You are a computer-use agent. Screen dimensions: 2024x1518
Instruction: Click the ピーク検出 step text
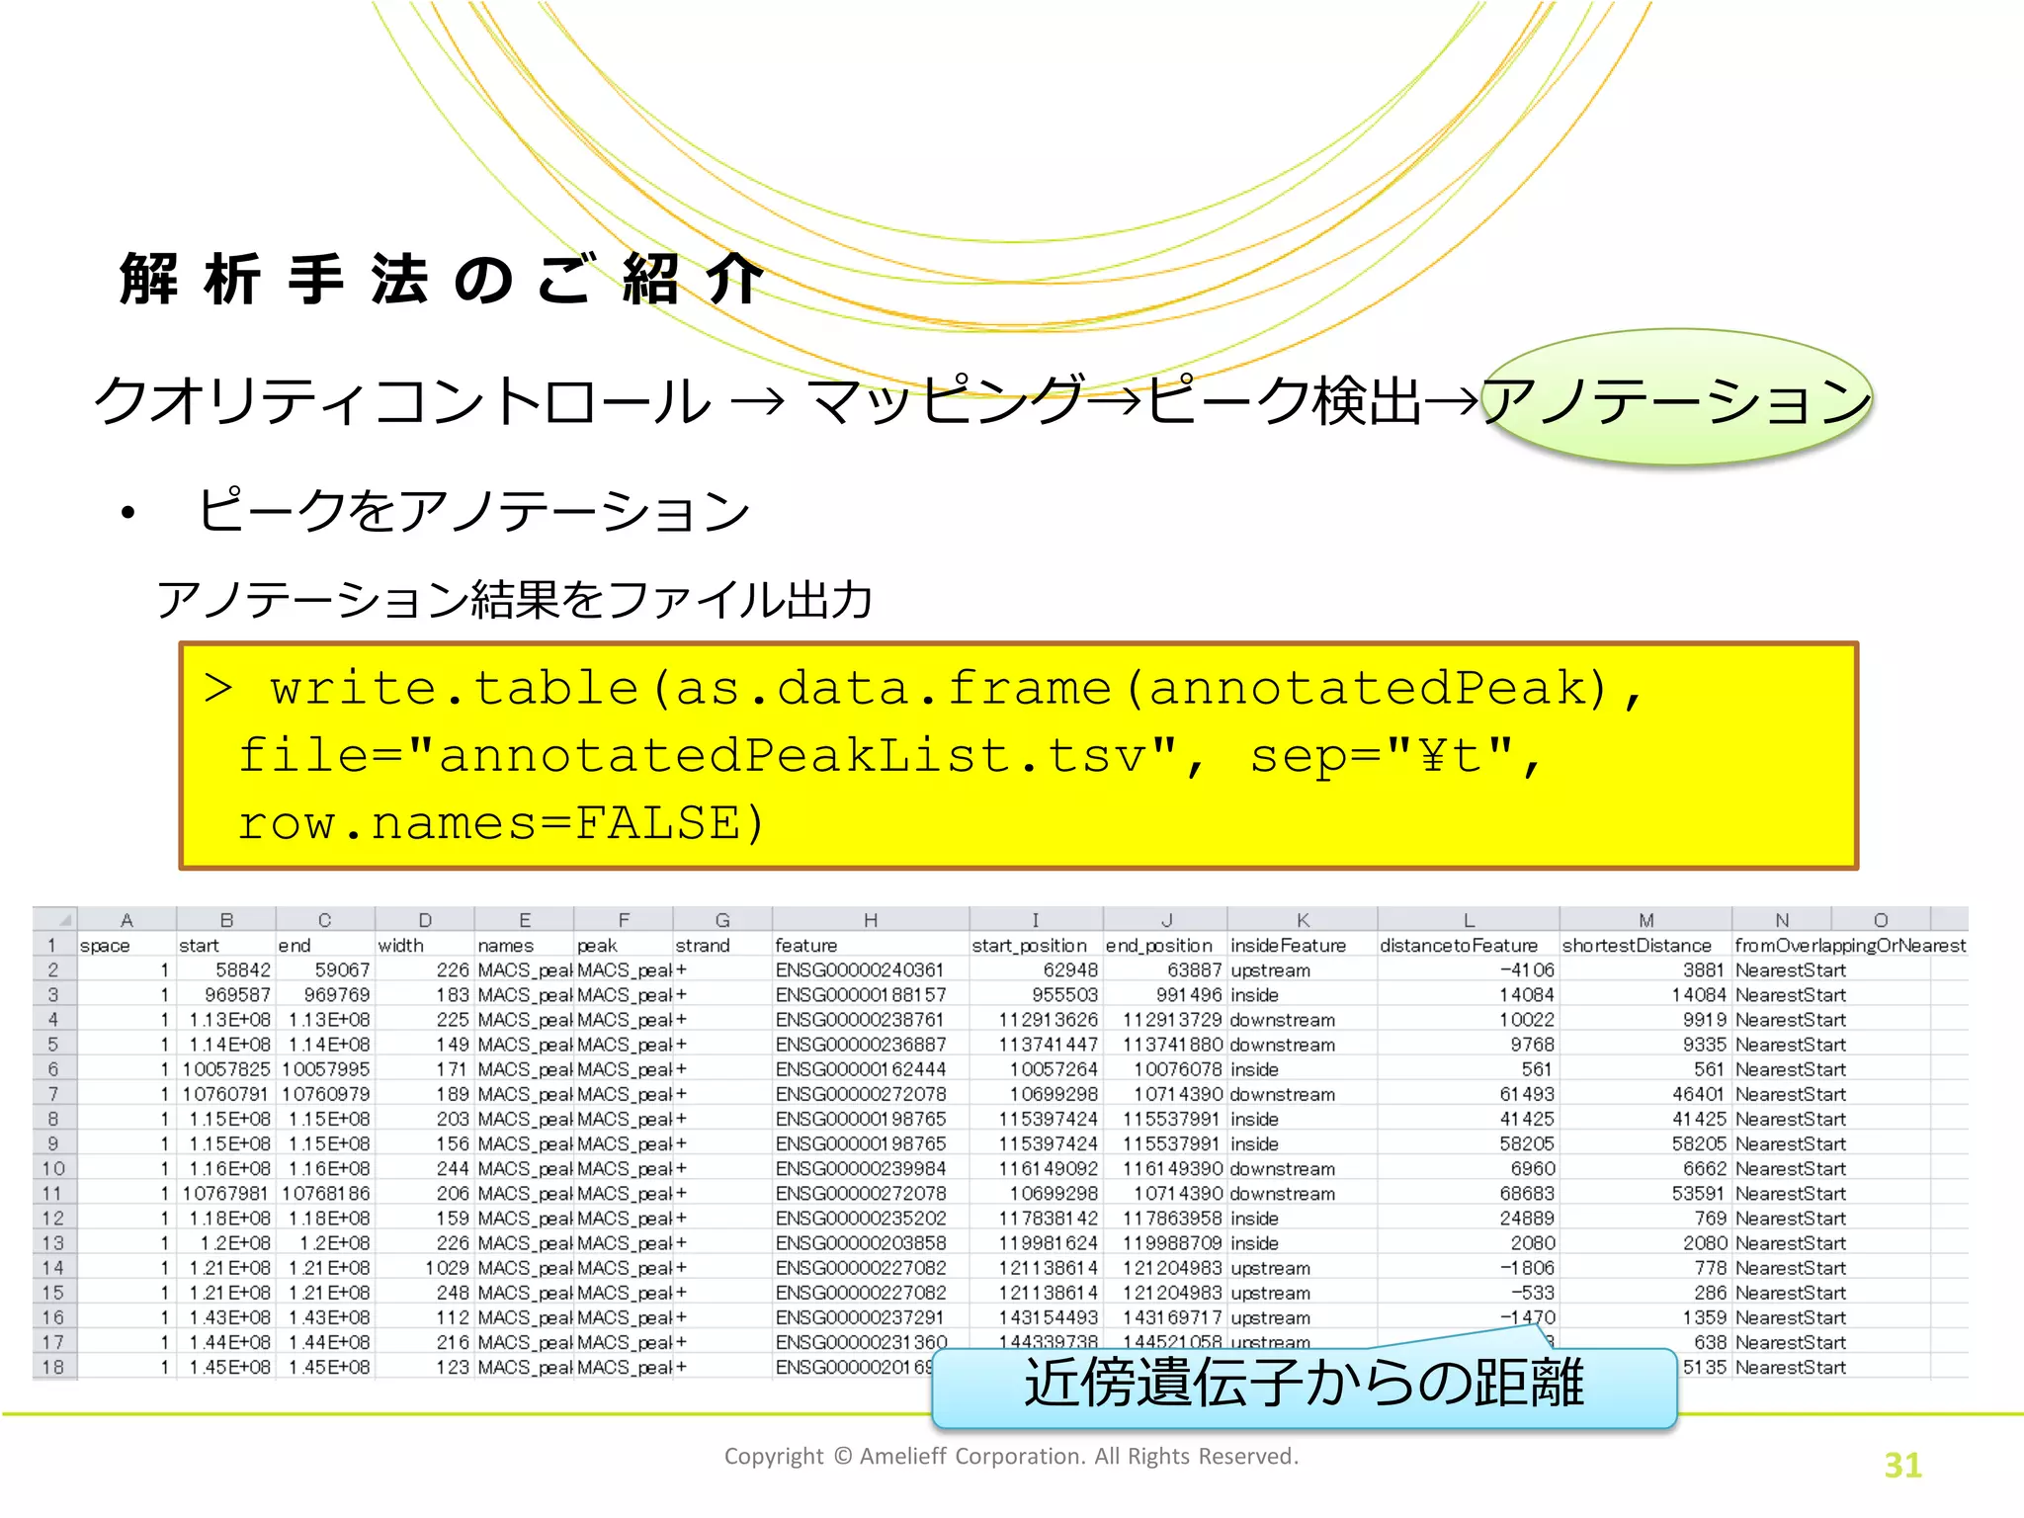[1284, 401]
